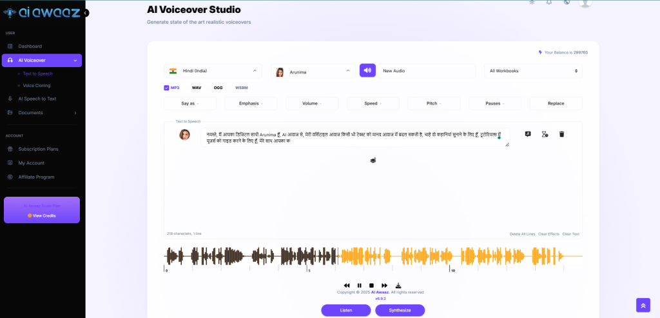The height and width of the screenshot is (318, 660).
Task: Open the Hindi (India) language dropdown
Action: point(213,71)
